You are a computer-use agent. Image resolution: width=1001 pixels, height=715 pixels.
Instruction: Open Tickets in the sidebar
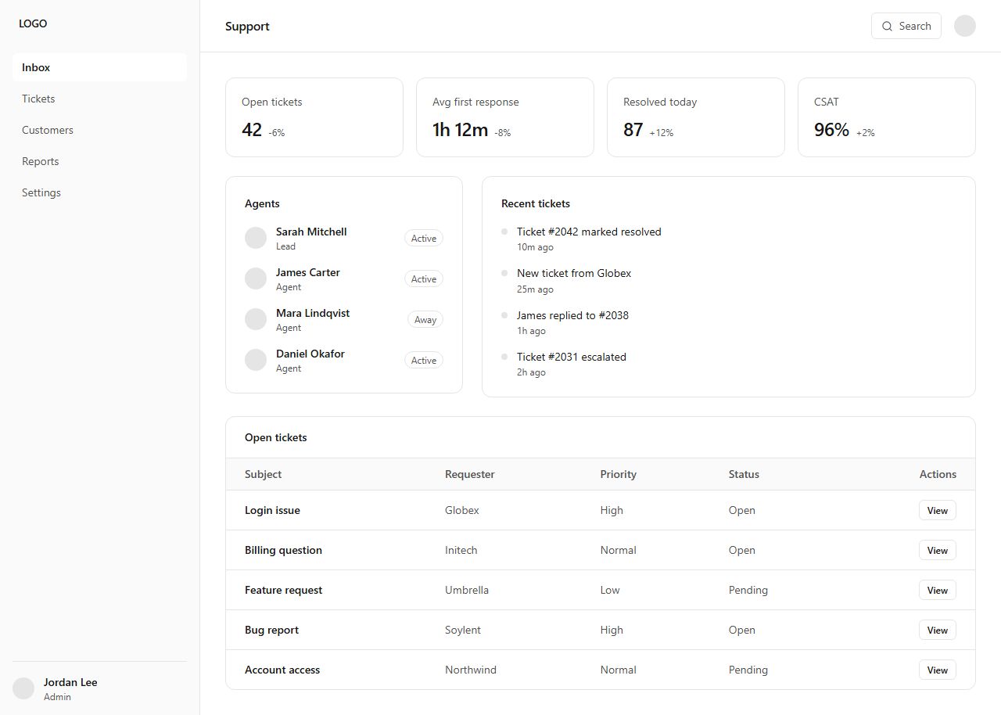click(x=99, y=99)
